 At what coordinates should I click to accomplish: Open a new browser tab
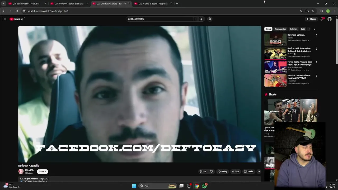[x=177, y=4]
